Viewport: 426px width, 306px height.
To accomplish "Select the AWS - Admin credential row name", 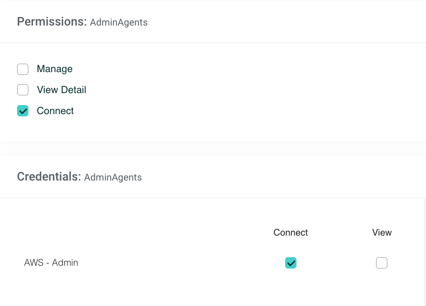I will pos(51,263).
